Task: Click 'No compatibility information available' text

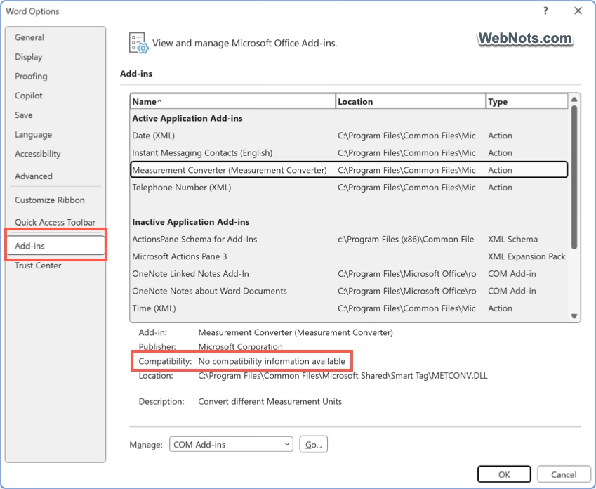Action: tap(272, 361)
